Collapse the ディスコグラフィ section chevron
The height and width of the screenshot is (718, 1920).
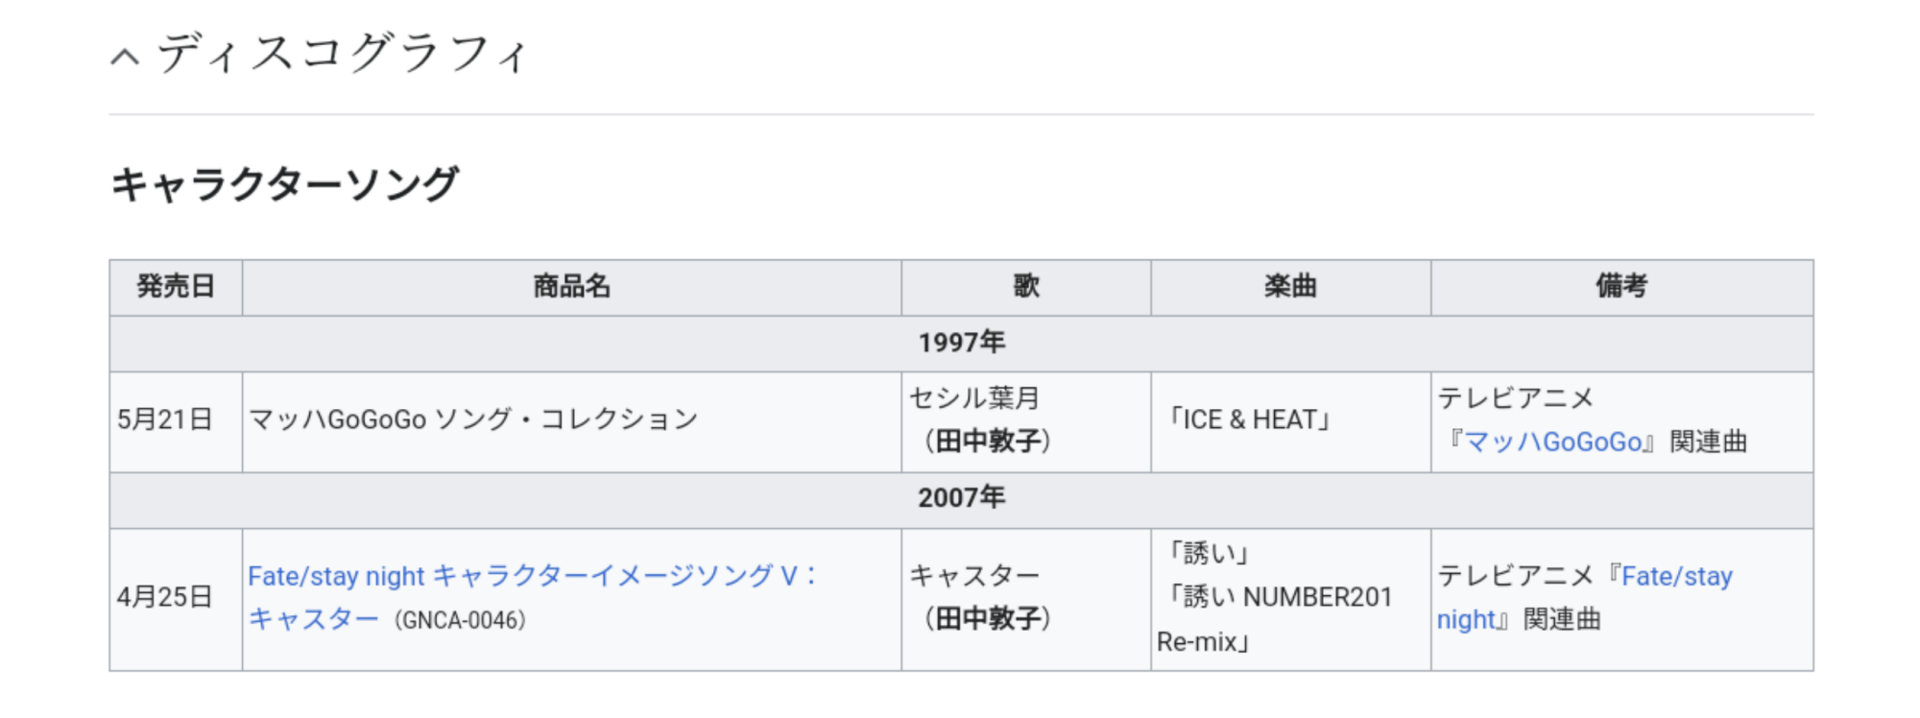point(125,57)
